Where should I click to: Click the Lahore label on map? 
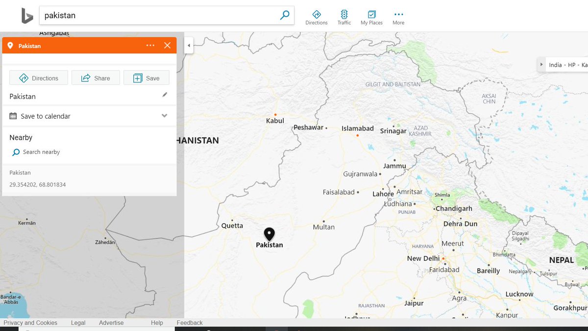[x=383, y=194]
